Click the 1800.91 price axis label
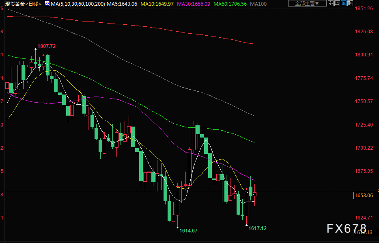This screenshot has width=379, height=243. [364, 55]
